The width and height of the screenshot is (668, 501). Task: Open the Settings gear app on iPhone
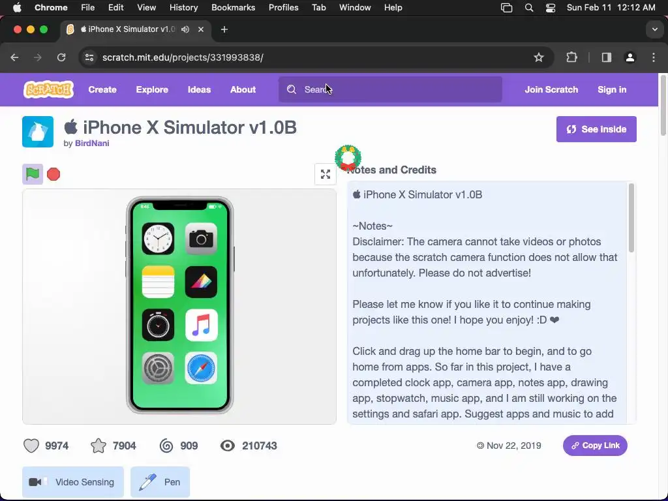(158, 368)
